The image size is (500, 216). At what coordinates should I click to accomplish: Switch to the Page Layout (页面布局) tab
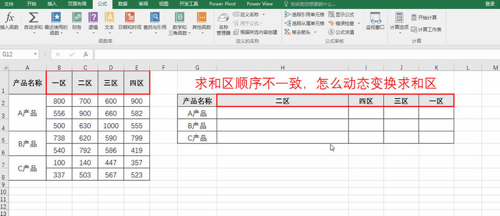[77, 4]
